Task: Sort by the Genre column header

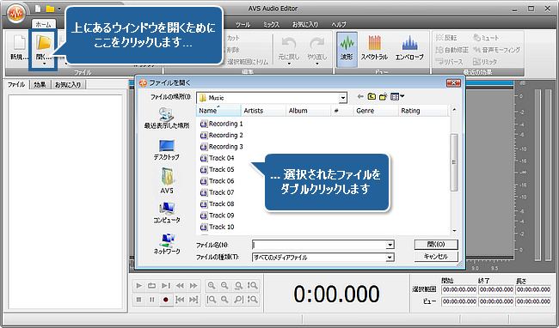Action: click(376, 111)
